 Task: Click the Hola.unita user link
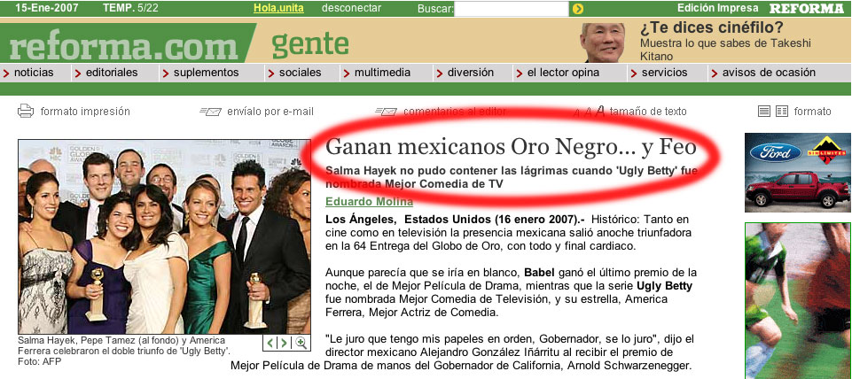tap(278, 9)
